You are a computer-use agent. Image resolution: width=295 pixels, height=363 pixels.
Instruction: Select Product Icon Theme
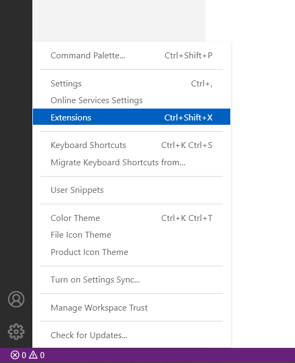pyautogui.click(x=132, y=252)
